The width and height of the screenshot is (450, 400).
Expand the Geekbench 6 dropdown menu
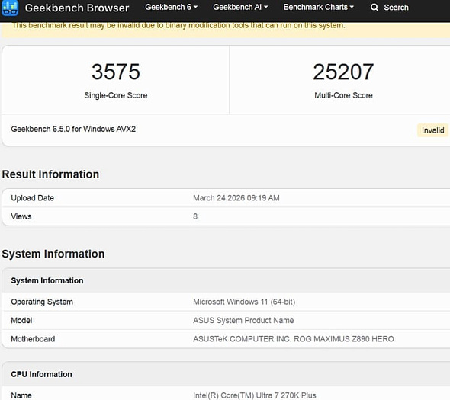pos(171,7)
